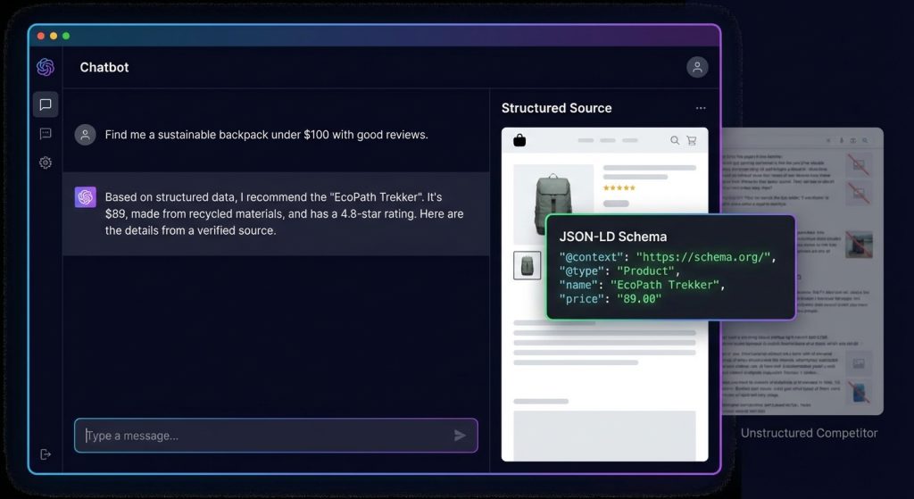Open the user profile avatar in header

[697, 67]
